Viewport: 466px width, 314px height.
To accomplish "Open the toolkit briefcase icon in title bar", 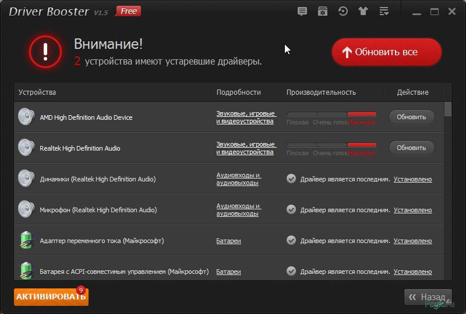I will click(x=323, y=12).
